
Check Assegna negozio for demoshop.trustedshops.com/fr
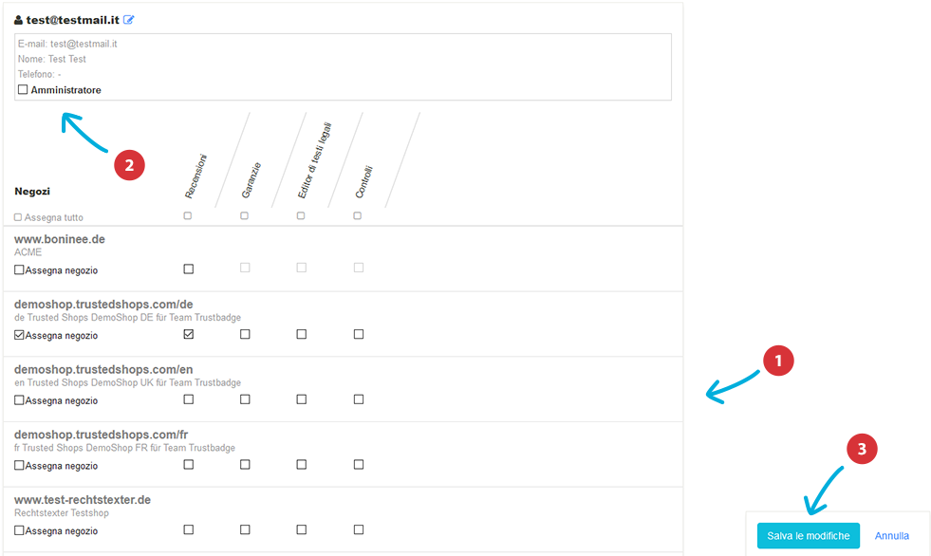(x=19, y=466)
